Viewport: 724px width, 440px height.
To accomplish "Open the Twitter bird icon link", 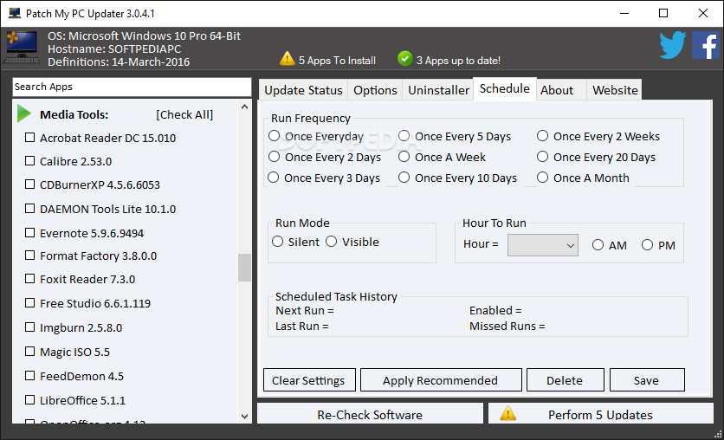I will click(672, 45).
